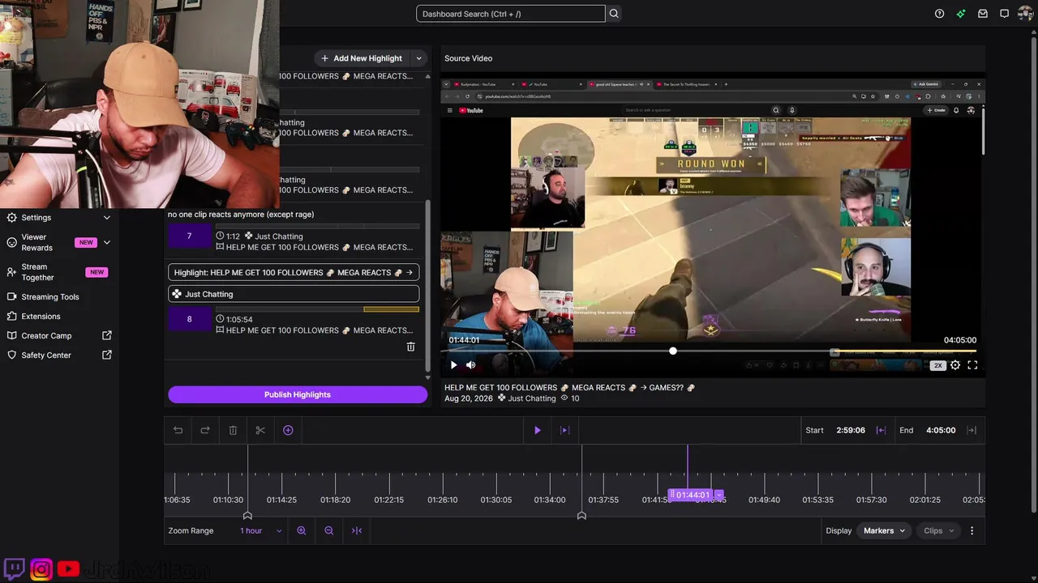Select highlight 7 thumbnail
This screenshot has height=583, width=1038.
(190, 236)
